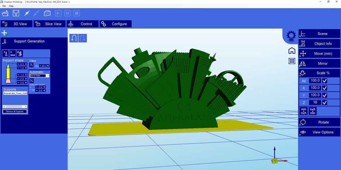Click the Y scale value field

coord(315,95)
